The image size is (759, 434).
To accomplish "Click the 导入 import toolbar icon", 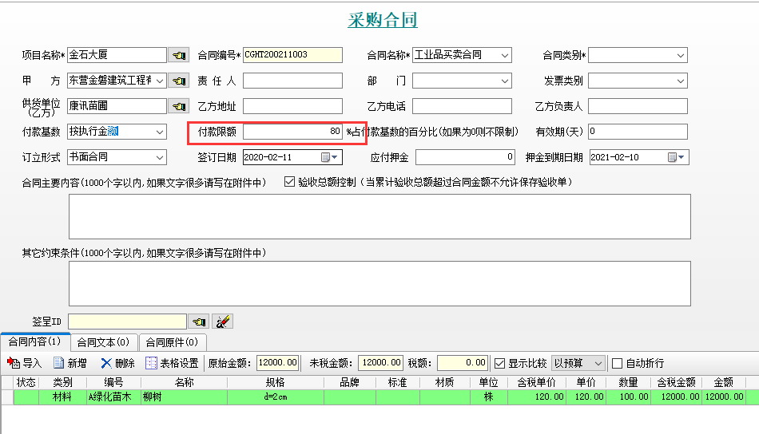I will coord(24,363).
